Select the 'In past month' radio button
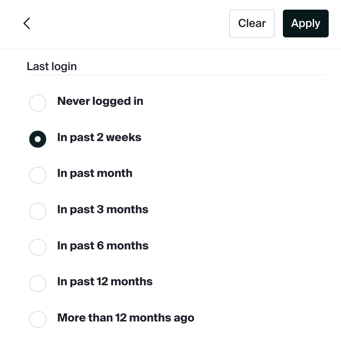 click(38, 175)
